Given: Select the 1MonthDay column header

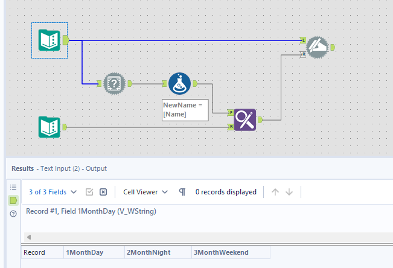Looking at the screenshot, I should (94, 252).
